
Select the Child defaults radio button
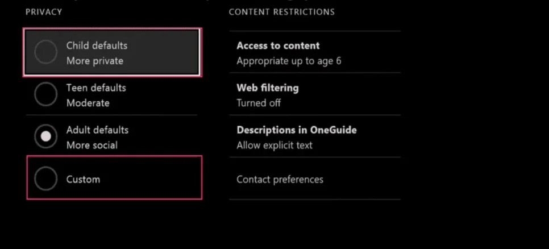[46, 52]
